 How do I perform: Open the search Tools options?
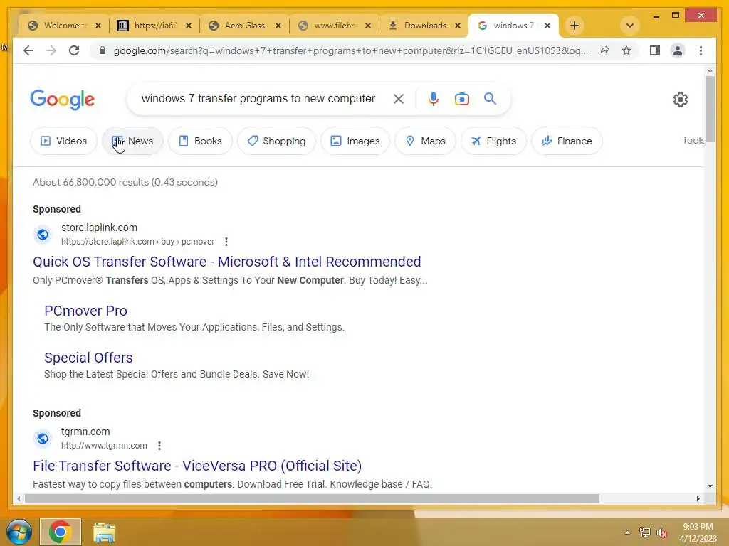pos(693,140)
